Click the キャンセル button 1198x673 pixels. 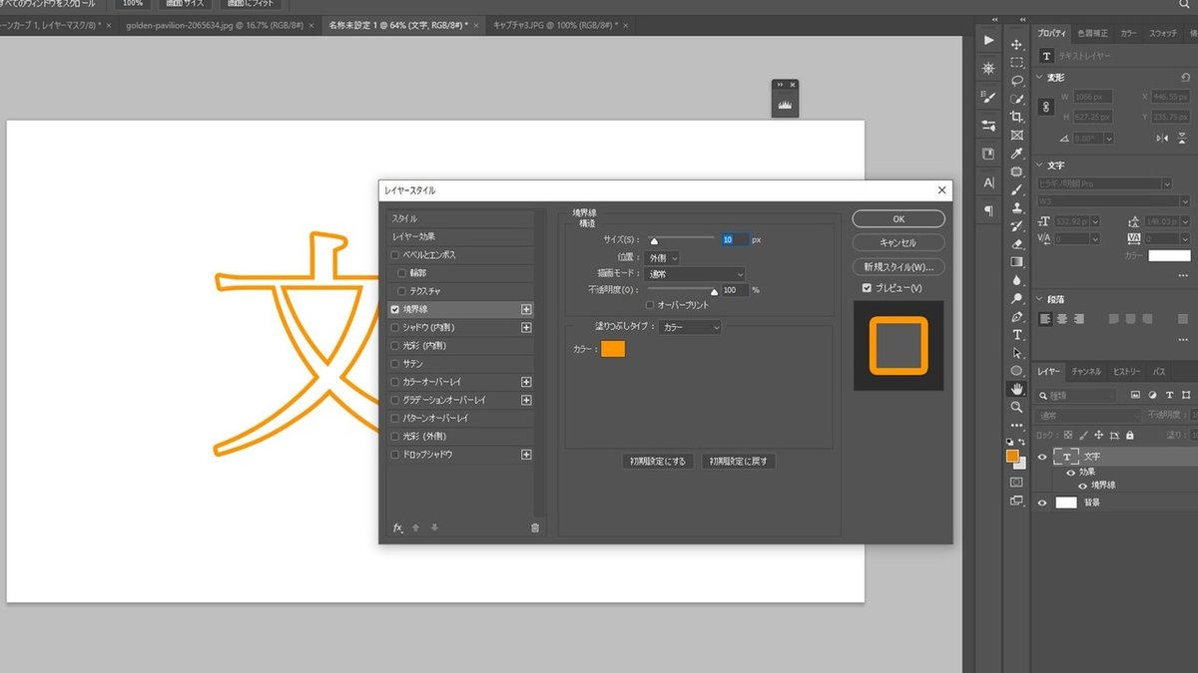tap(898, 243)
